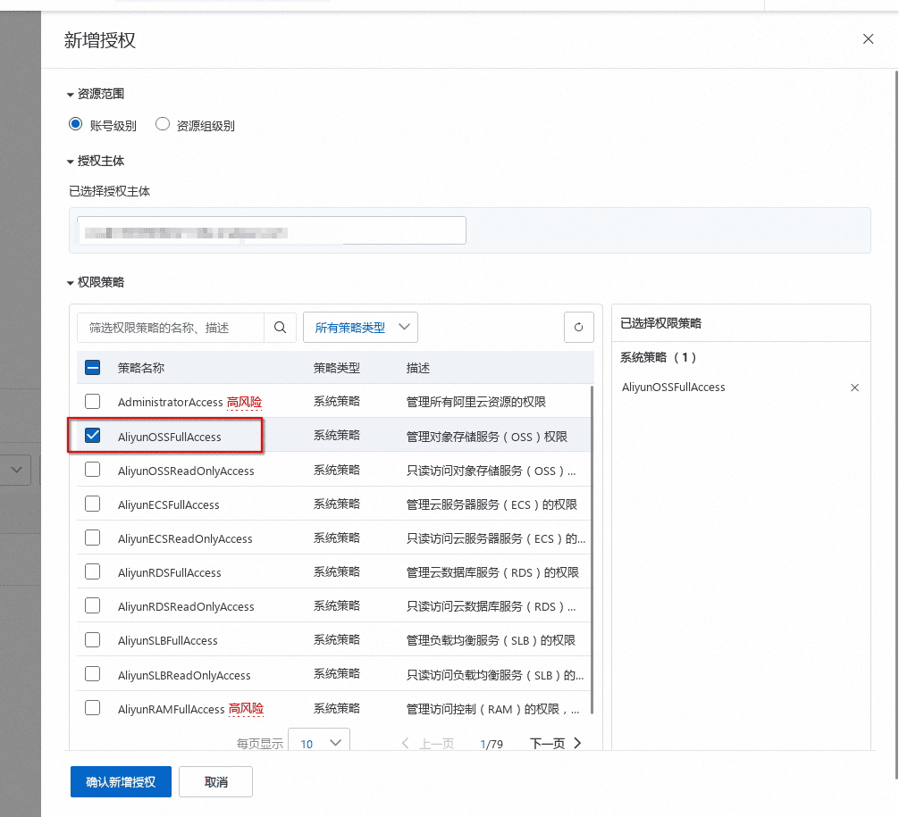The image size is (899, 817).
Task: Click the 高风险 tag beside AdministratorAccess
Action: click(x=244, y=402)
